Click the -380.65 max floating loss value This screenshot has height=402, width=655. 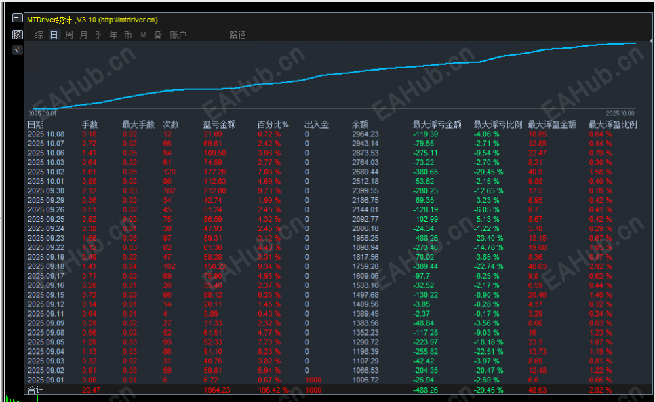pyautogui.click(x=425, y=172)
